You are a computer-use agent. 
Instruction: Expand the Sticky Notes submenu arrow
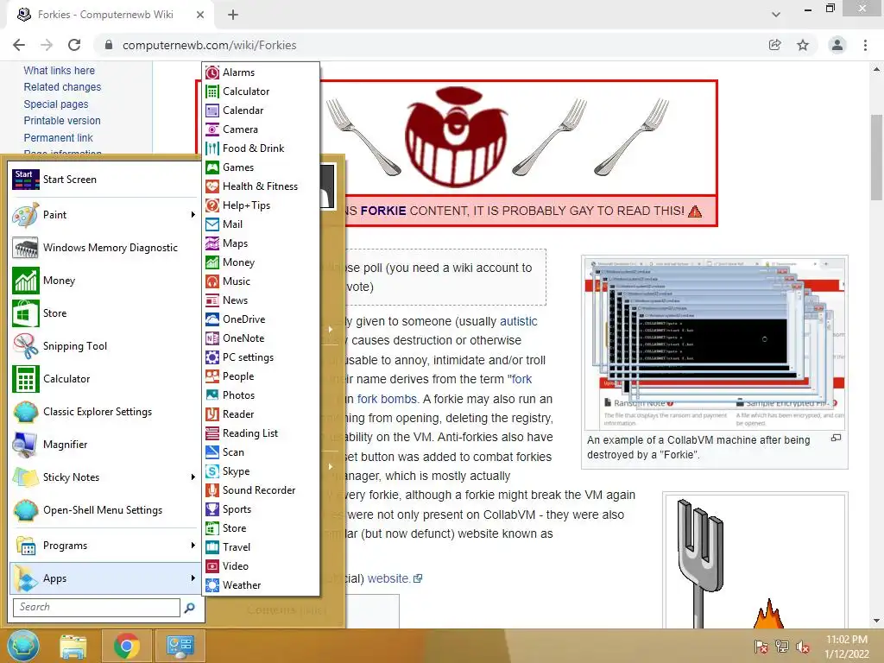[193, 477]
